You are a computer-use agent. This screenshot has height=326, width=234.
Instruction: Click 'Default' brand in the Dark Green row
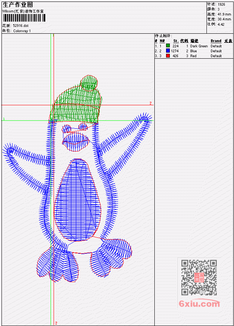tap(216, 46)
